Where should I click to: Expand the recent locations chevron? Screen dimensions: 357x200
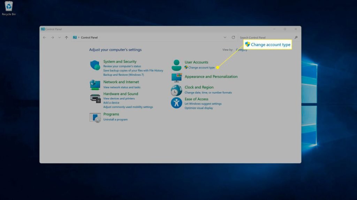pos(59,38)
